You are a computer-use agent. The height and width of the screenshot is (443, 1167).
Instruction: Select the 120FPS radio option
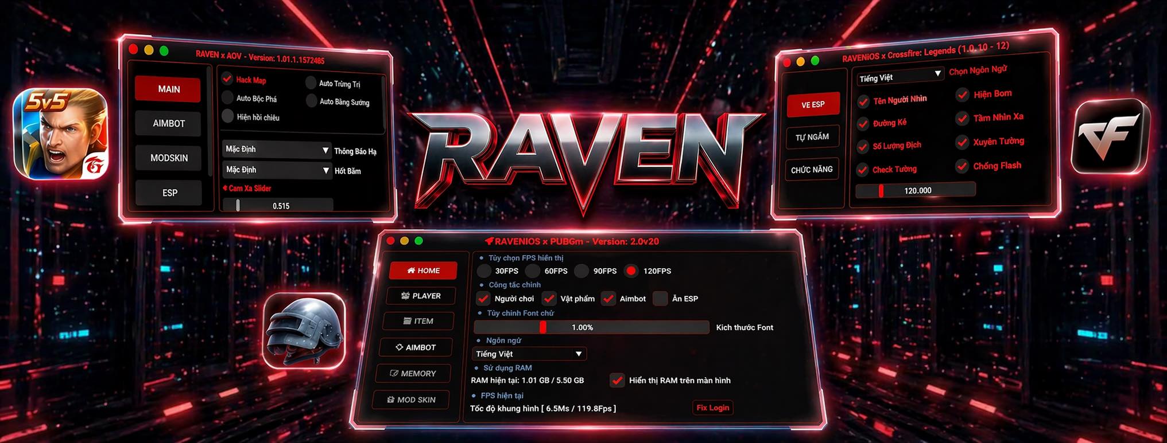point(631,270)
